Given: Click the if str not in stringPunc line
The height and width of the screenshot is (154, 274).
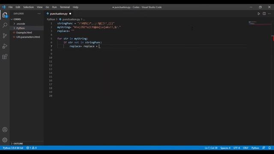Looking at the screenshot, I should point(83,42).
